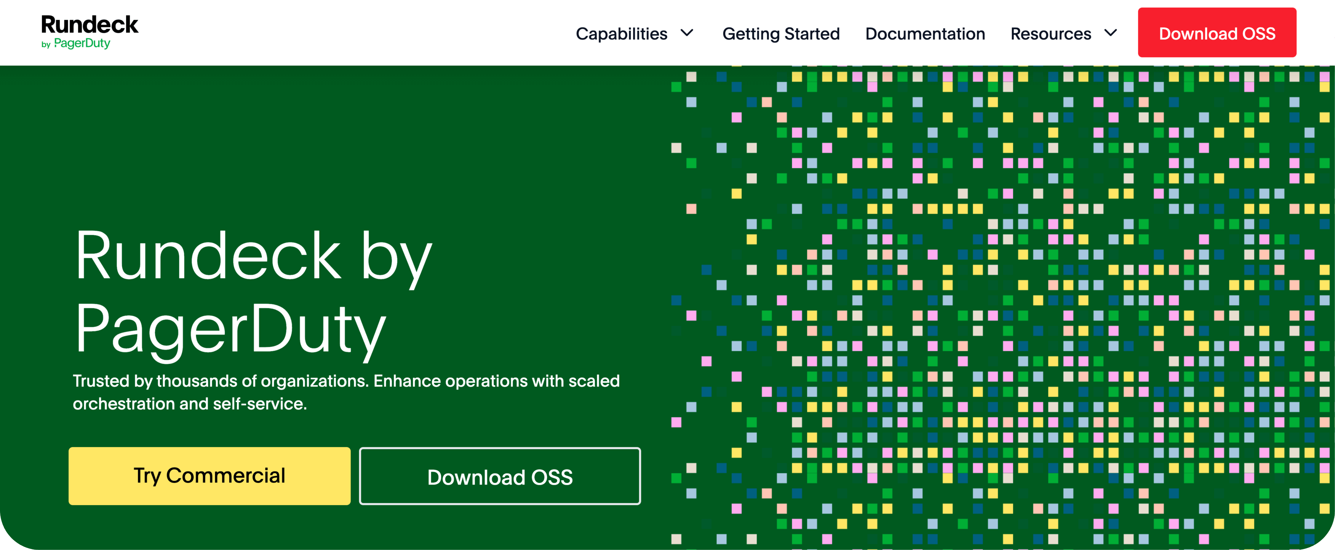
Task: Click the green PagerDuty logo text
Action: click(x=83, y=44)
